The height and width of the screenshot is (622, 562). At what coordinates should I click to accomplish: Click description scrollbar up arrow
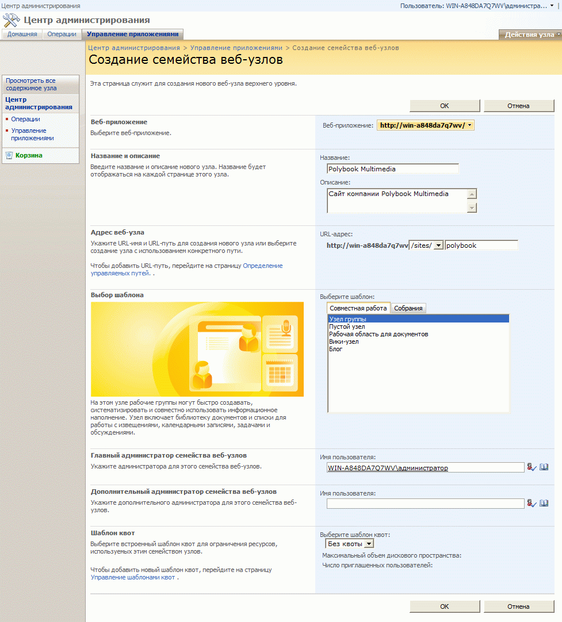472,194
